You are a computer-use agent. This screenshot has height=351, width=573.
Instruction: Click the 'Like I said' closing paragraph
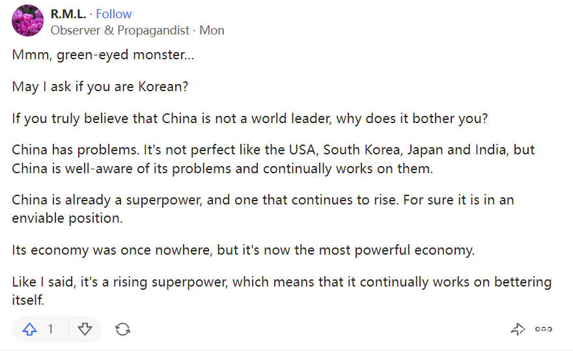point(281,290)
